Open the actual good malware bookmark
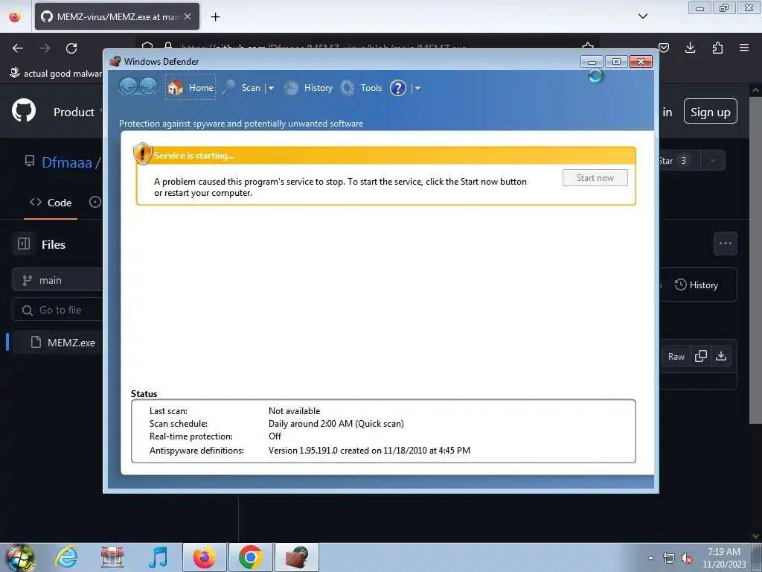This screenshot has height=572, width=762. coord(56,74)
